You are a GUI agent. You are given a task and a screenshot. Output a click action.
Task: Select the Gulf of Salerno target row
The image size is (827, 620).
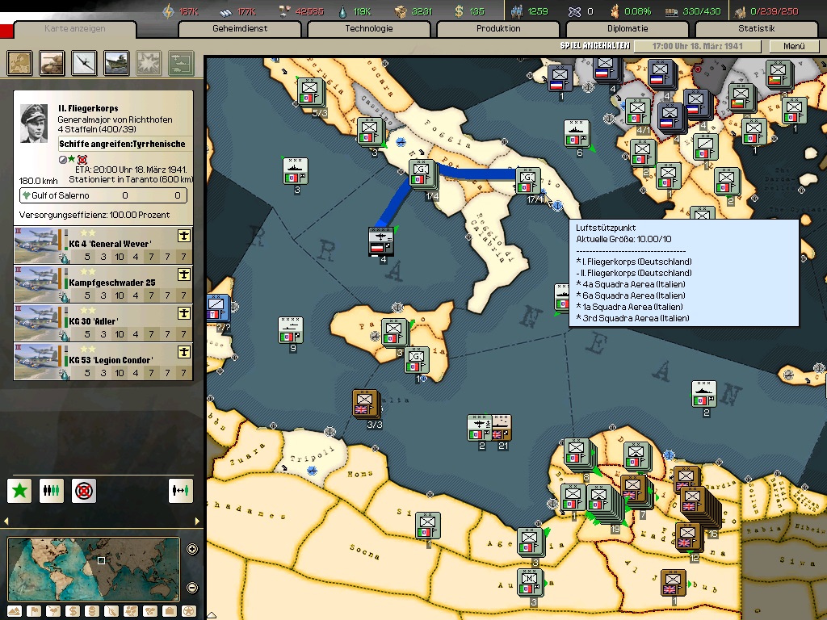103,195
